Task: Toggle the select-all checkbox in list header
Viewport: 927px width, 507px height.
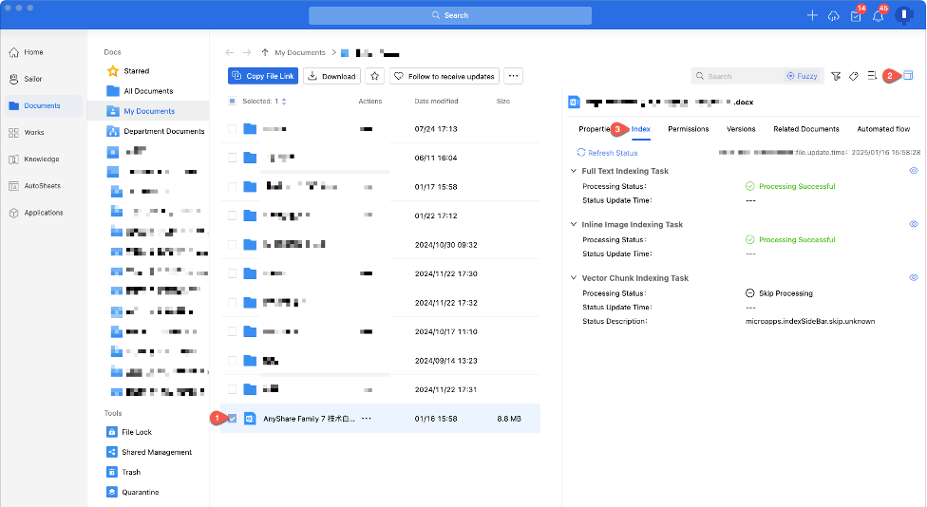Action: 233,101
